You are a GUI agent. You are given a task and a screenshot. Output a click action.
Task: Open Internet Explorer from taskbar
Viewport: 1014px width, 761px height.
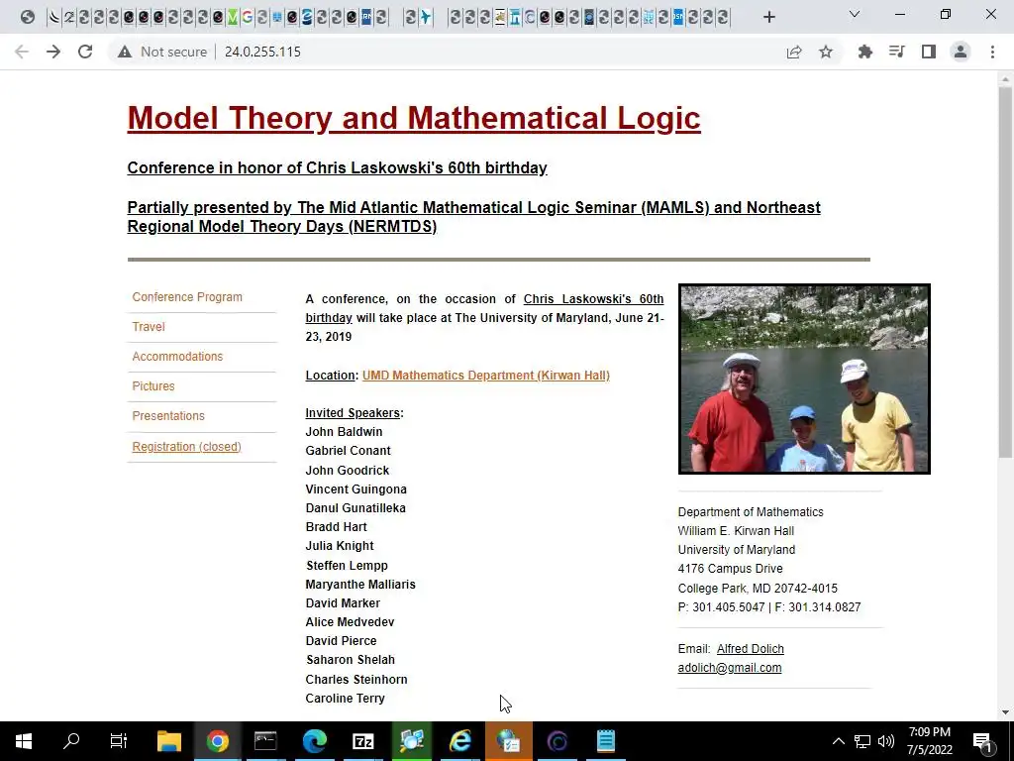[x=459, y=741]
